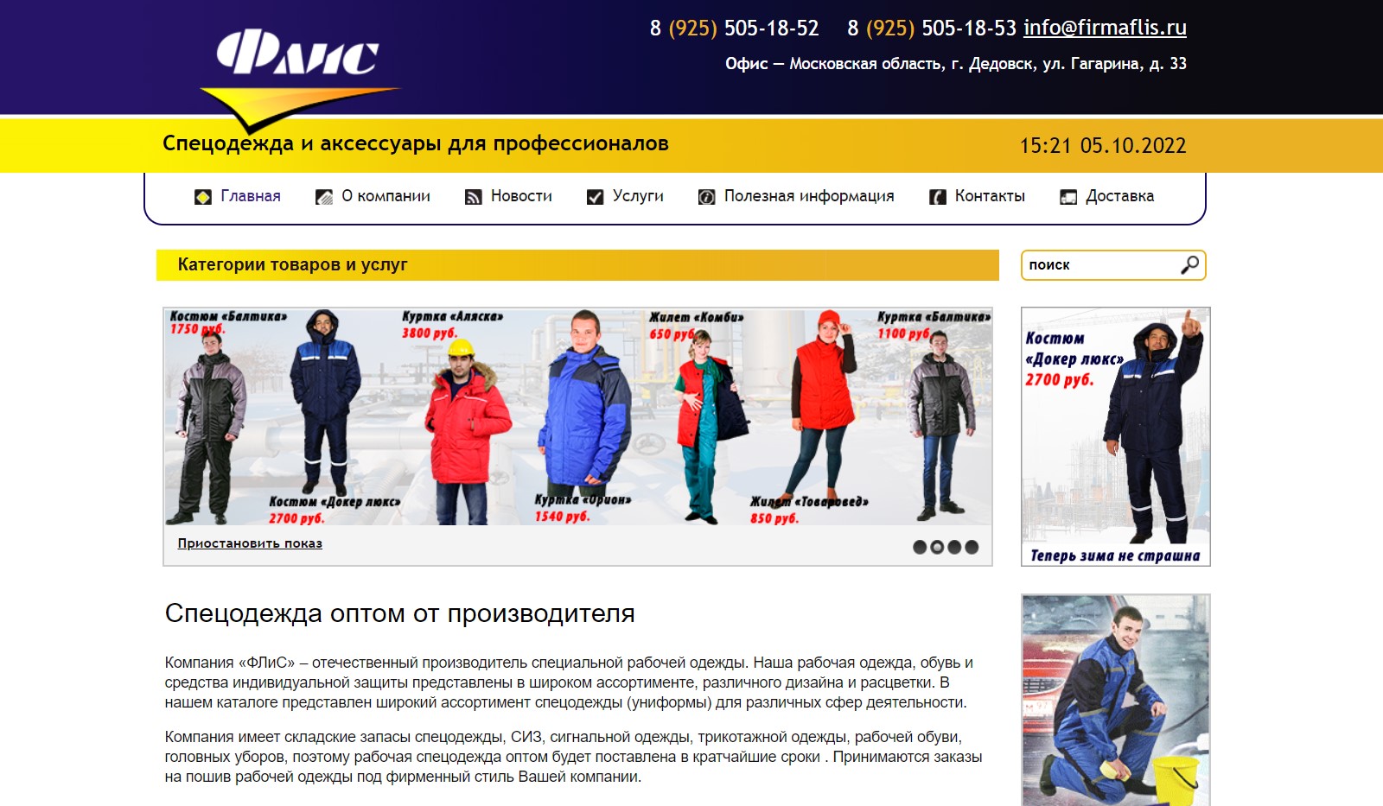Select the fourth slideshow dot
Viewport: 1383px width, 806px height.
pos(972,547)
